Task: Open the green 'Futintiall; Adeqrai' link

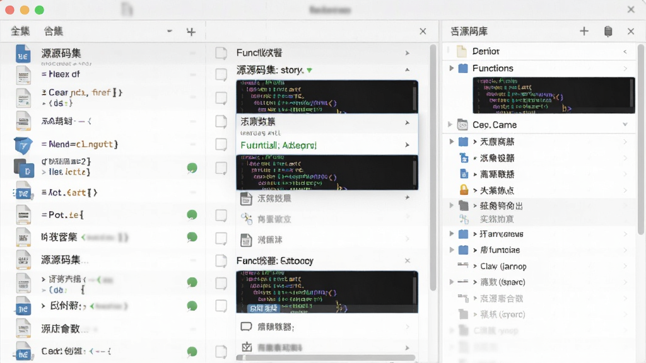Action: 278,146
